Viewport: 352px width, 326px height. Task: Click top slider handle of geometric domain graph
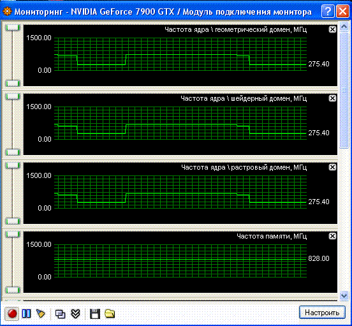13,28
